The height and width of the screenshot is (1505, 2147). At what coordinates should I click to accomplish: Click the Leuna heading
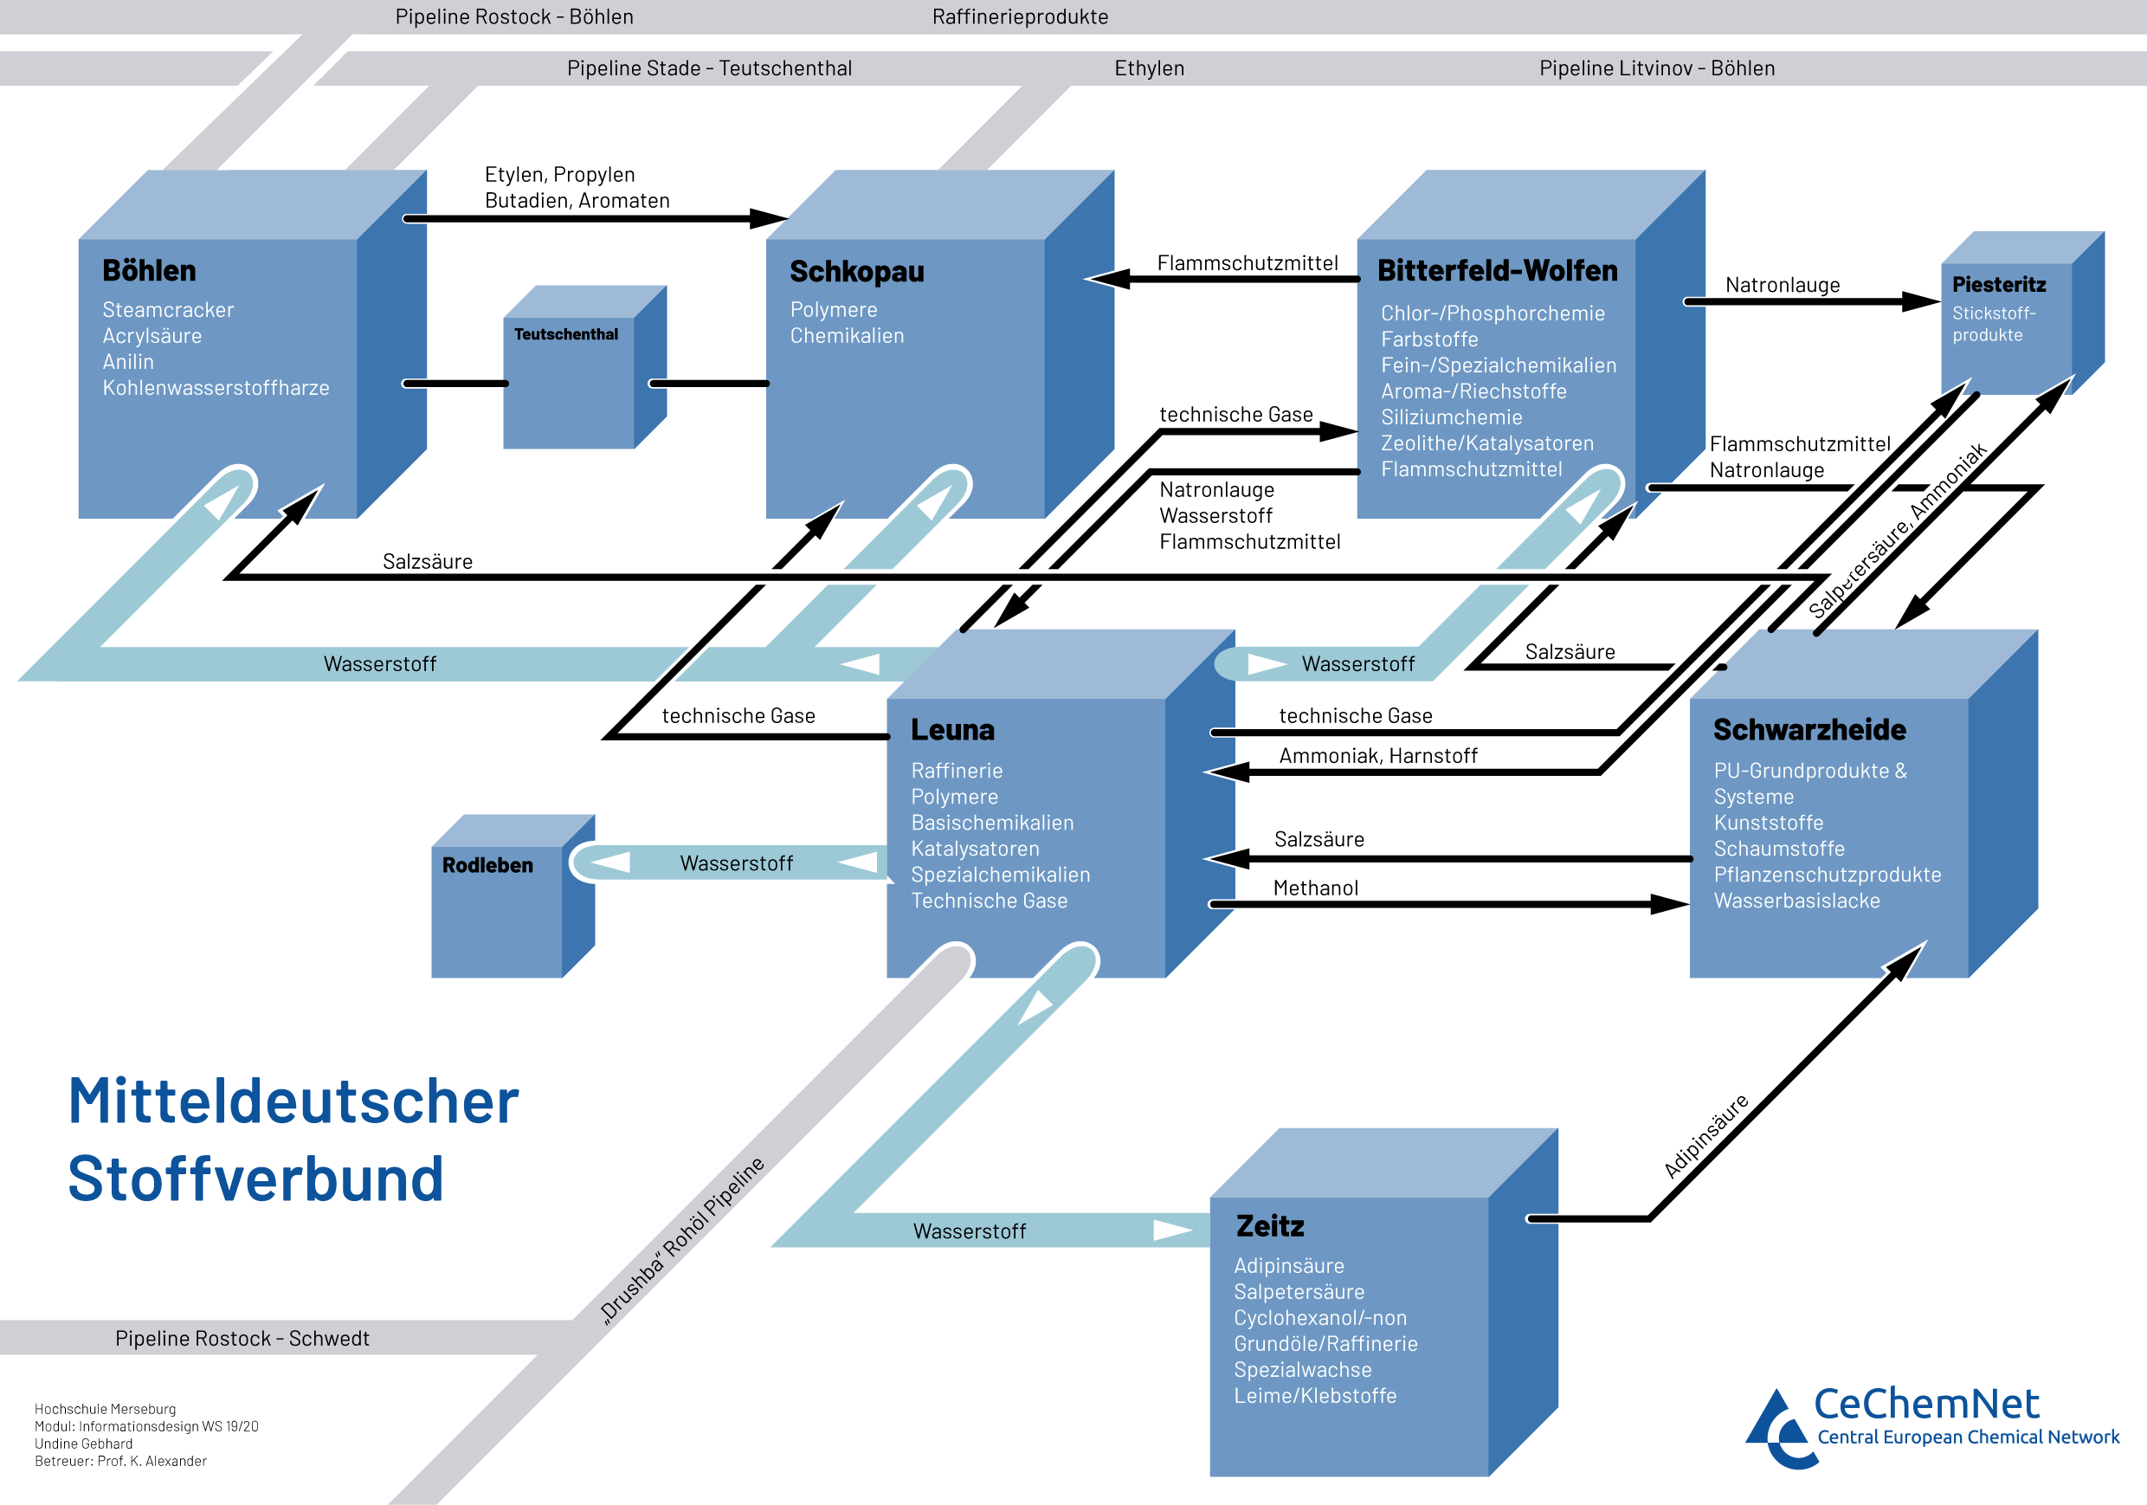click(x=952, y=731)
